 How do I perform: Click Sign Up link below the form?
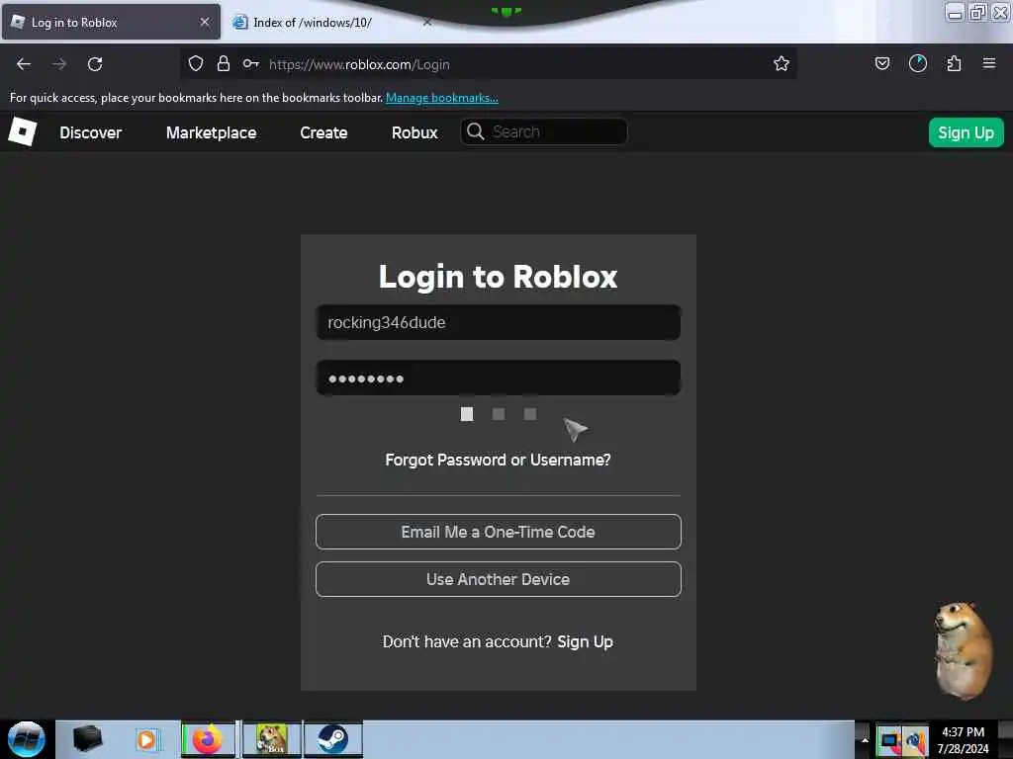(585, 641)
